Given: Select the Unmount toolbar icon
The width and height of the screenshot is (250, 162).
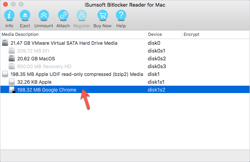Looking at the screenshot, I should tap(44, 15).
